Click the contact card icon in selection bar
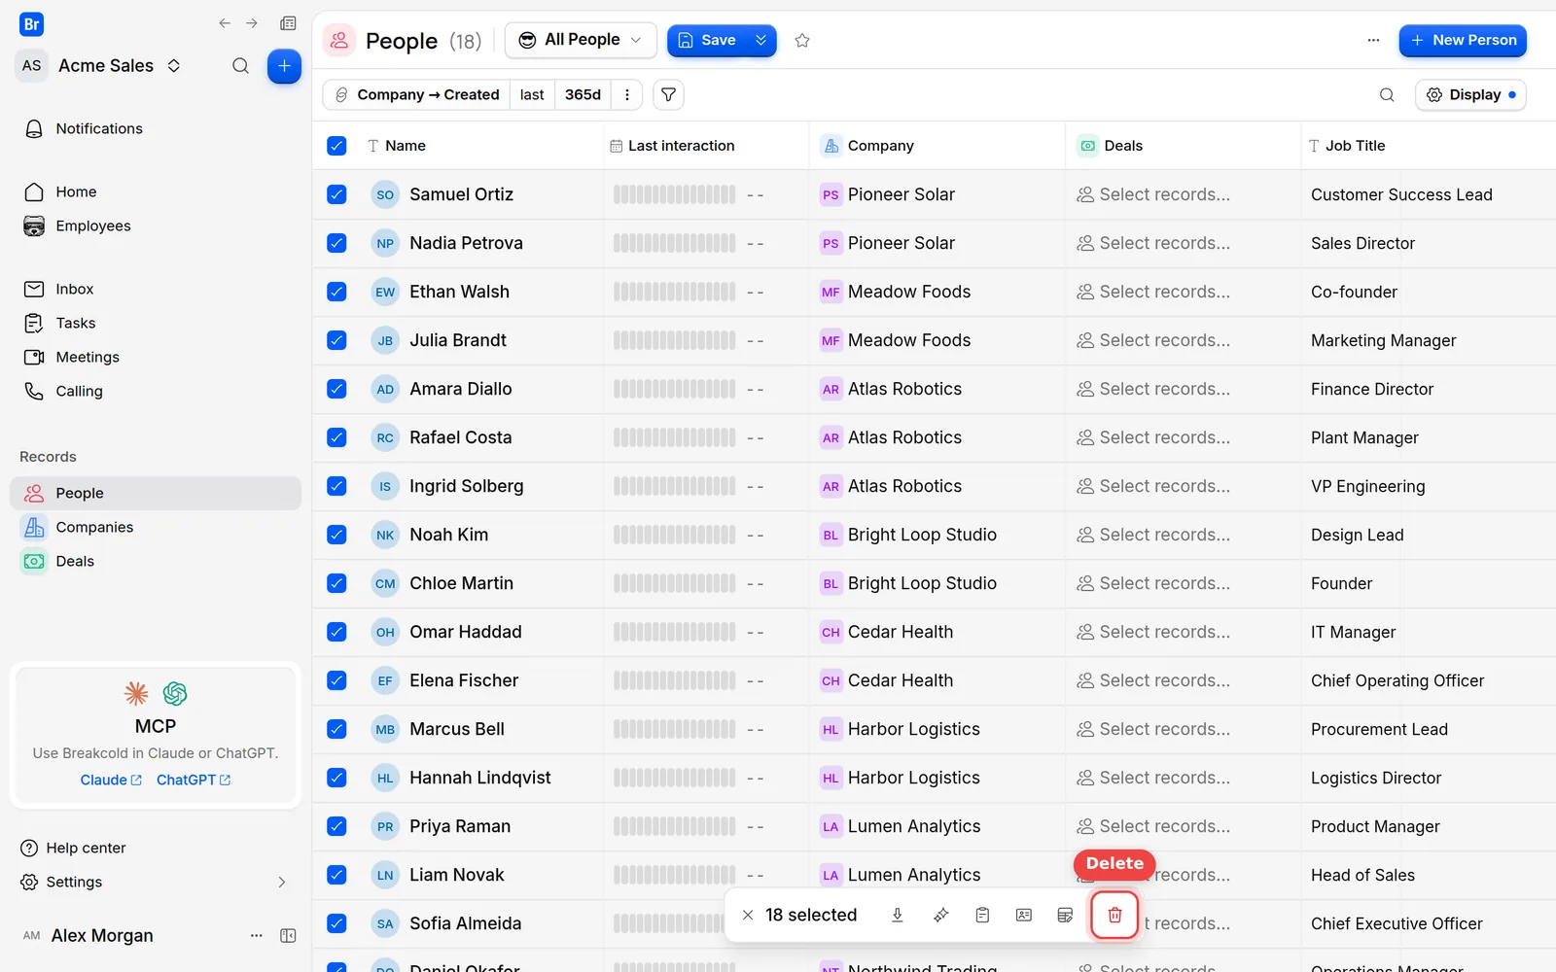The width and height of the screenshot is (1556, 972). [x=1024, y=915]
